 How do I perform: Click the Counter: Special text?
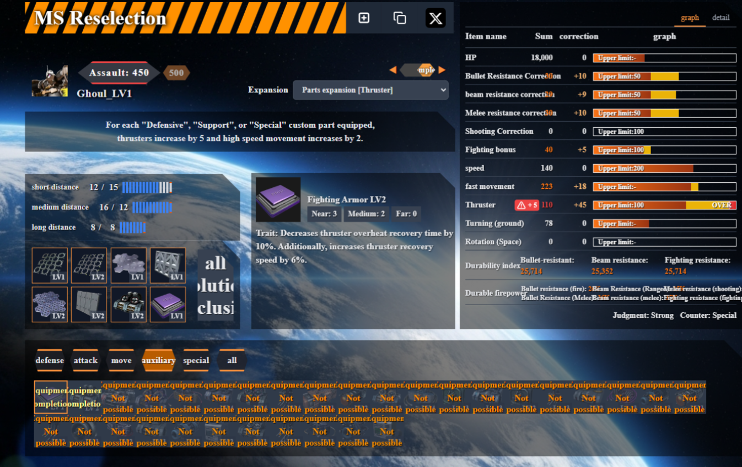(x=709, y=316)
